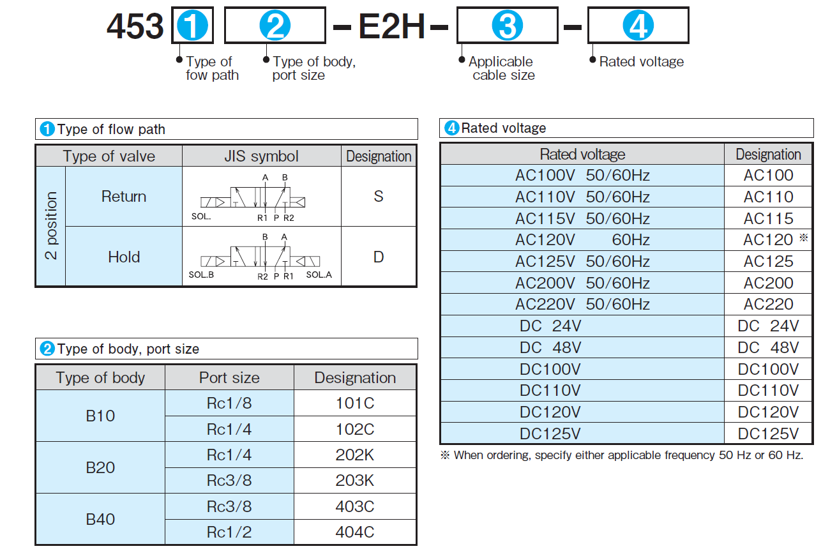Select the 'Return' valve type cell
Screen dimensions: 837x551
click(x=124, y=197)
